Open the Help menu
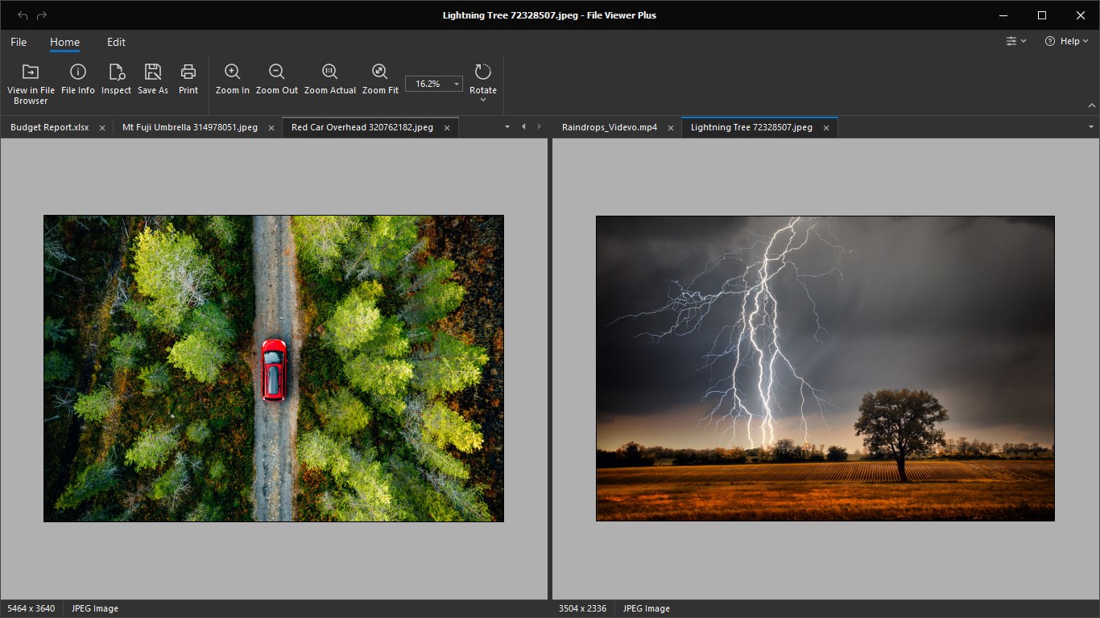1100x618 pixels. click(x=1066, y=41)
